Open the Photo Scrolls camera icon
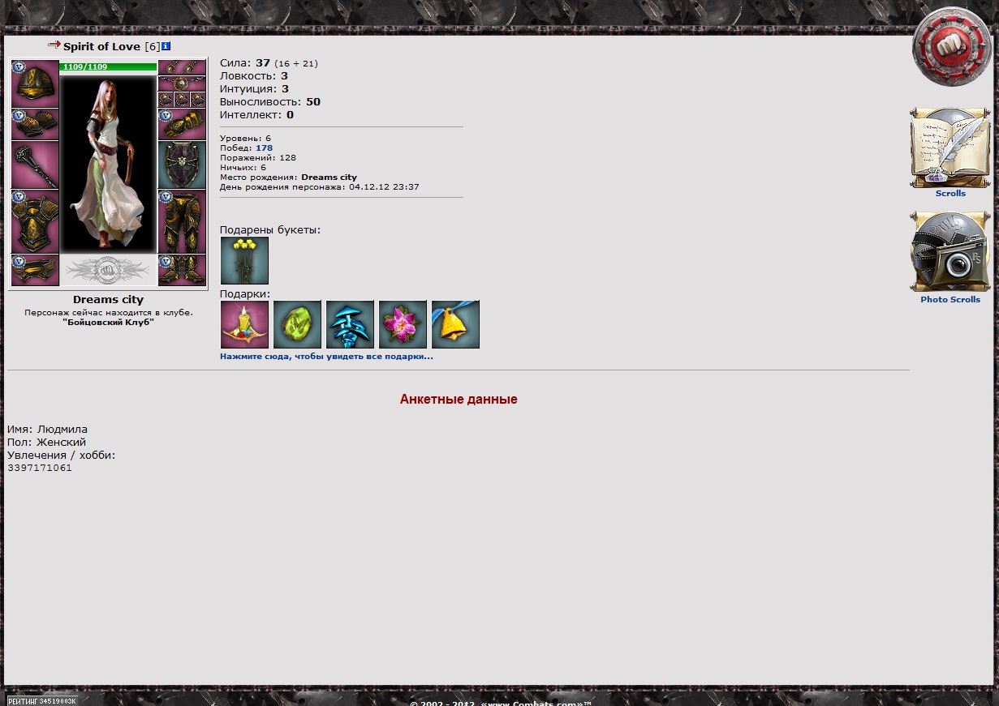The height and width of the screenshot is (706, 999). point(950,252)
